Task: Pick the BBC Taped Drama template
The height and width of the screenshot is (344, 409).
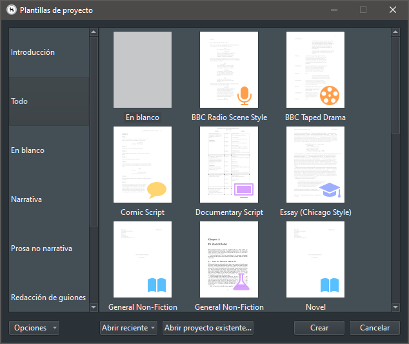Action: click(x=315, y=70)
